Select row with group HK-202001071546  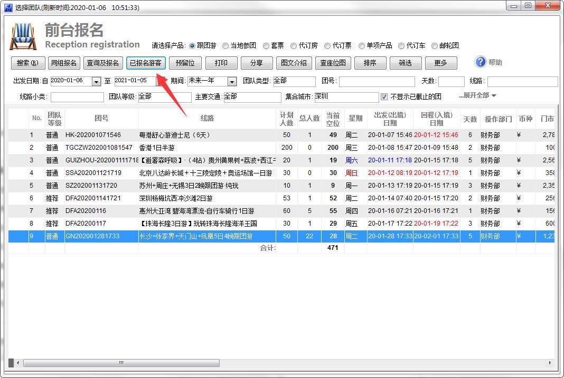(x=93, y=135)
